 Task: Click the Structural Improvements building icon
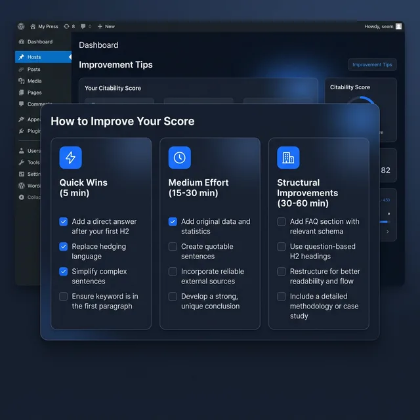288,157
